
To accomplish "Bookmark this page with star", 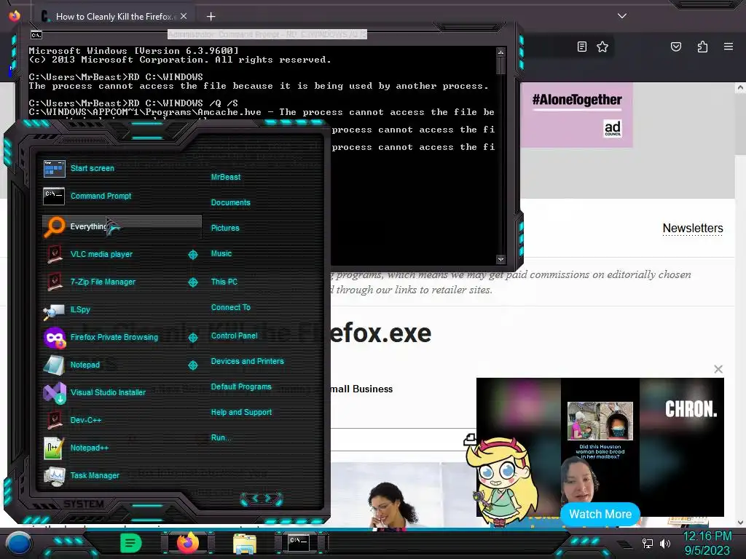I will tap(602, 47).
